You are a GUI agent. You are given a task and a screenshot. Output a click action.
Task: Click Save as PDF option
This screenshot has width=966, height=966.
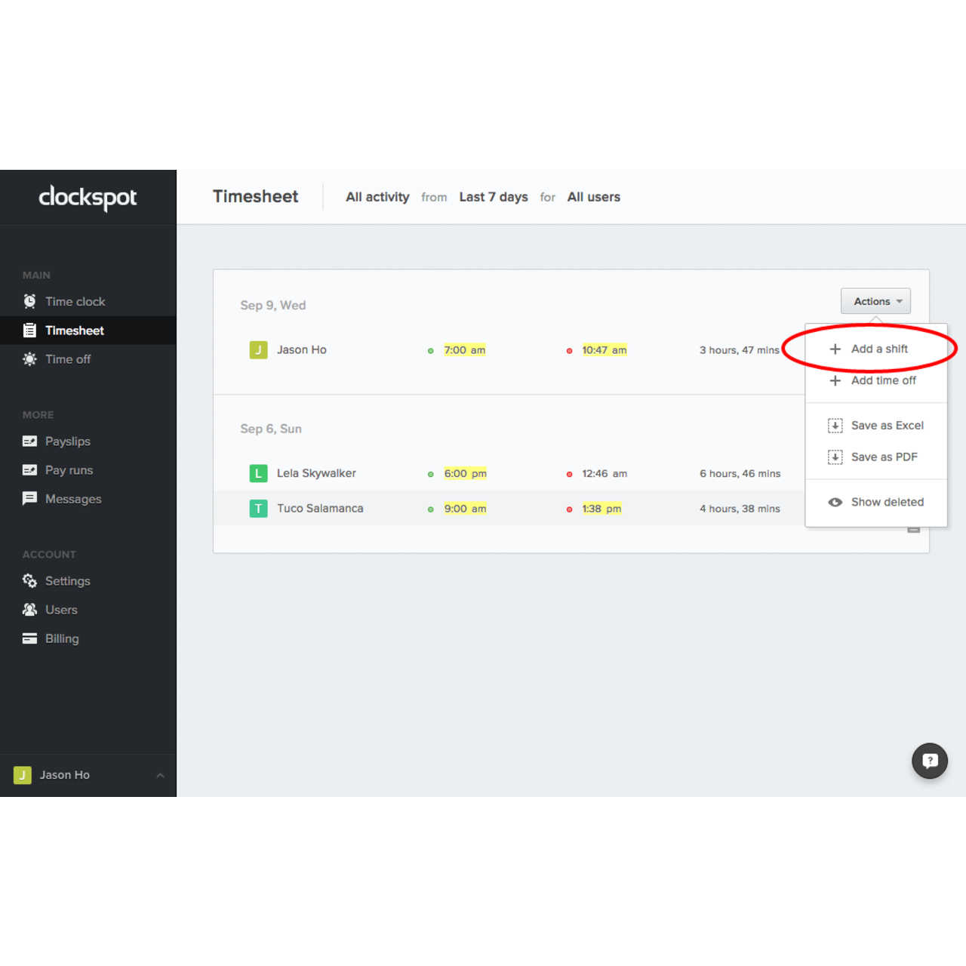coord(884,457)
